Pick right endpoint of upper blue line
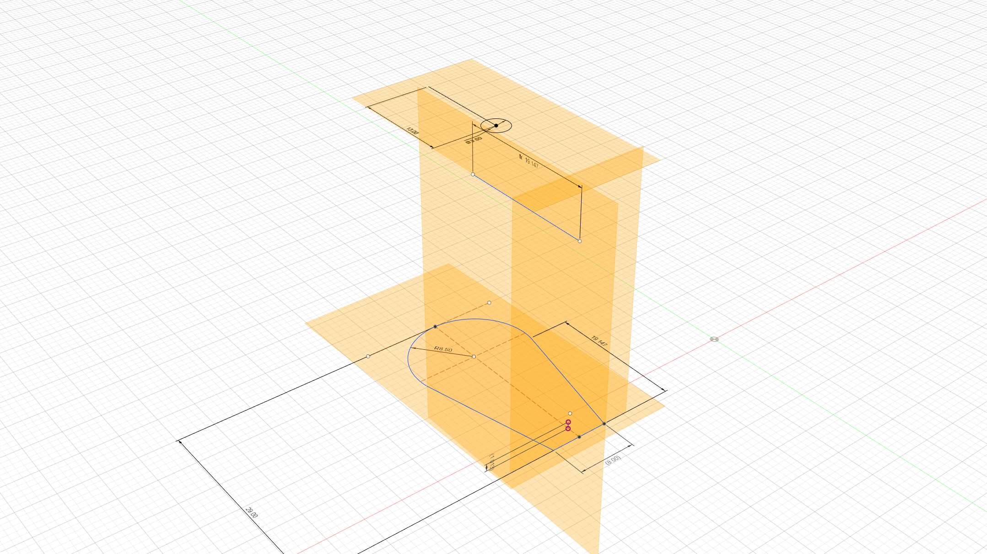Screen dimensions: 987x554 pos(579,241)
